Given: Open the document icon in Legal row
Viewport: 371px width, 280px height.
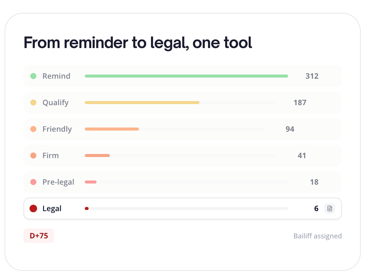Looking at the screenshot, I should click(329, 208).
